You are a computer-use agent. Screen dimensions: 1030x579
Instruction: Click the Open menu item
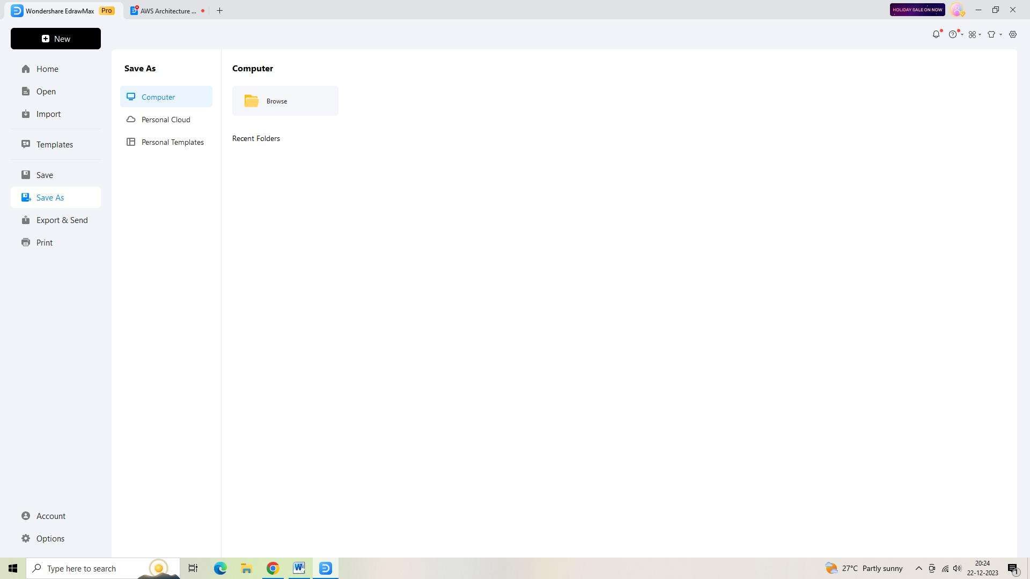tap(46, 91)
